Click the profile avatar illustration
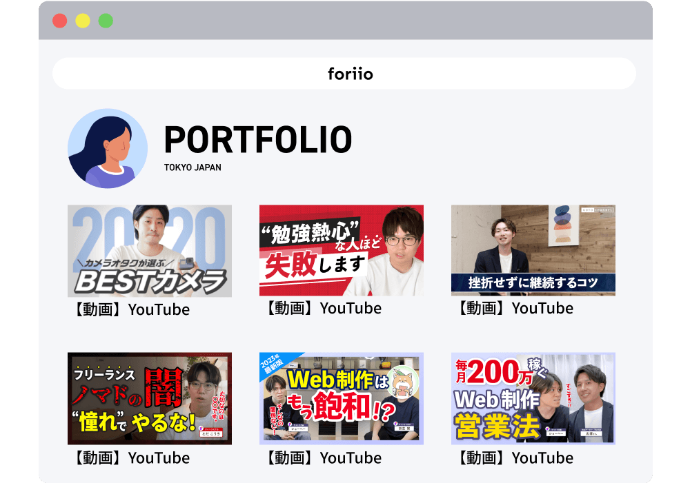 click(x=108, y=149)
